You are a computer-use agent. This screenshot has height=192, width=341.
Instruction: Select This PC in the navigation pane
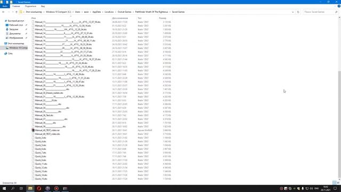(16, 44)
